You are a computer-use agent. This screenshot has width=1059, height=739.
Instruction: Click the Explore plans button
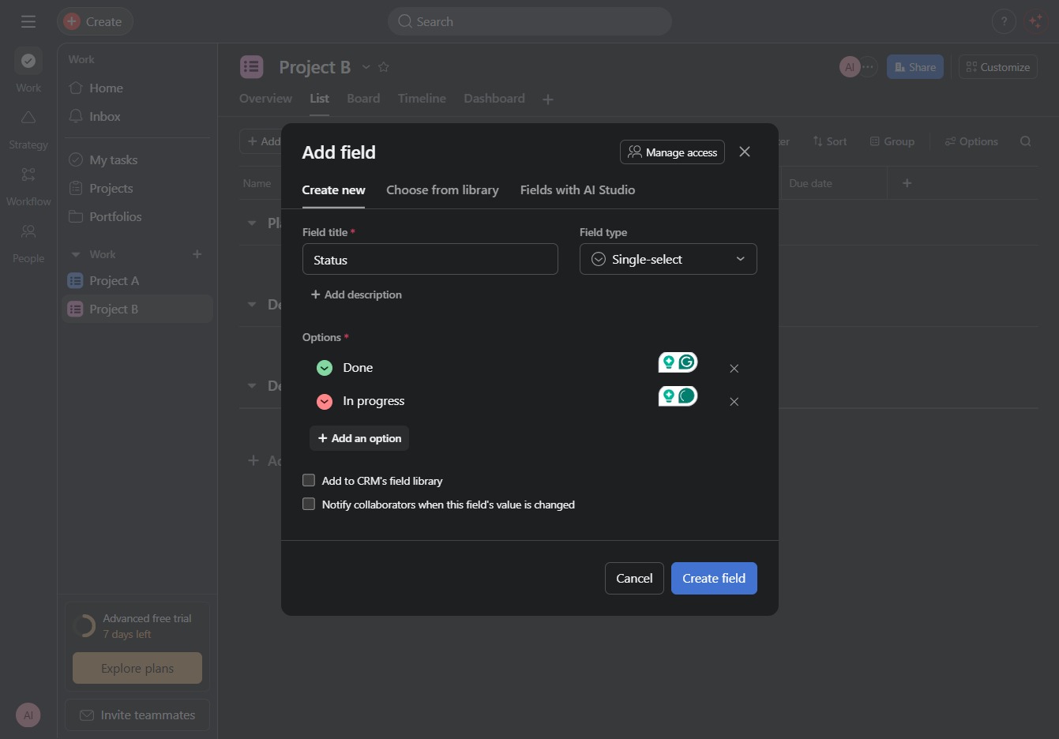click(x=137, y=668)
